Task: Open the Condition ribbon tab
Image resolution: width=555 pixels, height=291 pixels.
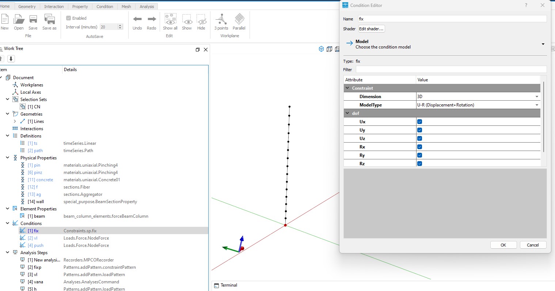Action: pos(105,7)
